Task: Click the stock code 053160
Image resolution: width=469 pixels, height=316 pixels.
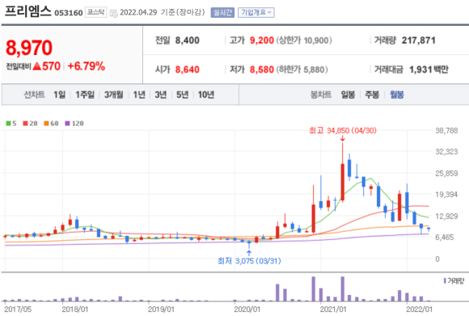Action: point(69,13)
